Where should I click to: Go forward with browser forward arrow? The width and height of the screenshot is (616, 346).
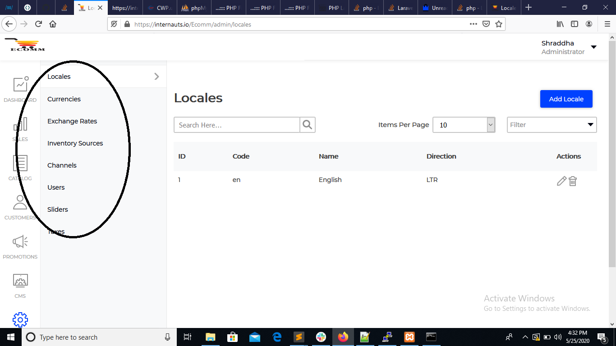(24, 24)
